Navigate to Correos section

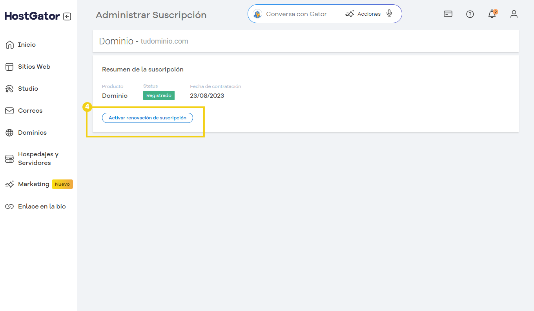point(30,111)
